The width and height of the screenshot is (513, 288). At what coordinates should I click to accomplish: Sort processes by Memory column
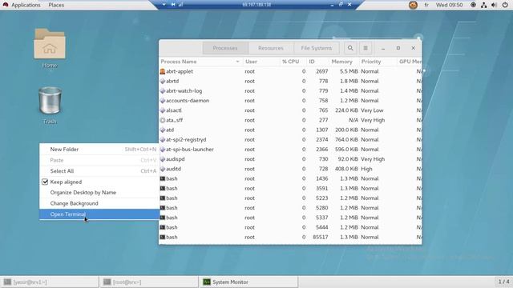tap(344, 62)
